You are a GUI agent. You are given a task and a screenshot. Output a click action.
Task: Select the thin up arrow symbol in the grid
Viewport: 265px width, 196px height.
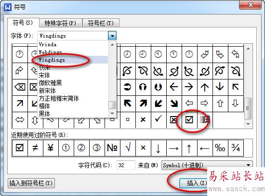coord(204,87)
